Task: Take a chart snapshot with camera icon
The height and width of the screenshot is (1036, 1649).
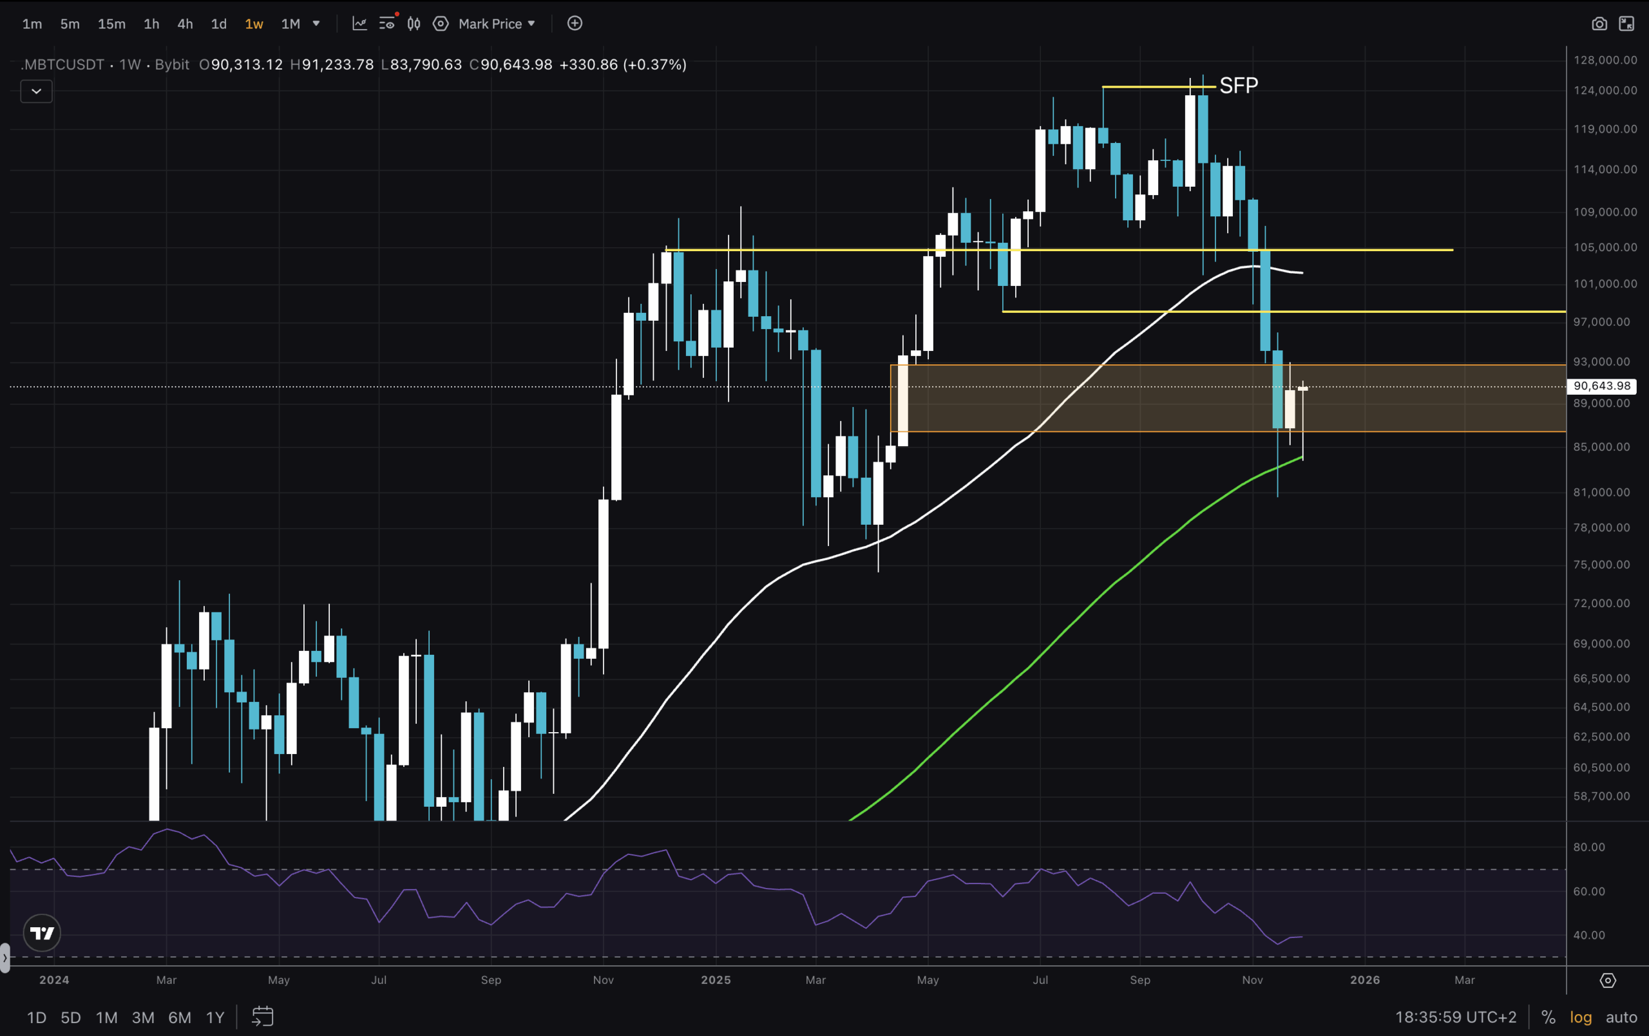Action: (x=1598, y=24)
